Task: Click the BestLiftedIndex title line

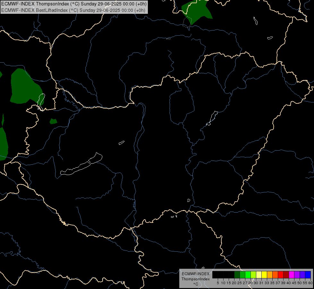Action: click(73, 10)
